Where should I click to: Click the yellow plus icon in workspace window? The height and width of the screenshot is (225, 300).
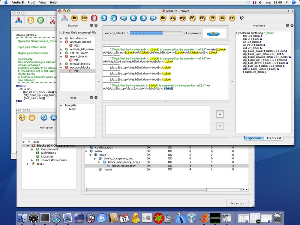22,117
